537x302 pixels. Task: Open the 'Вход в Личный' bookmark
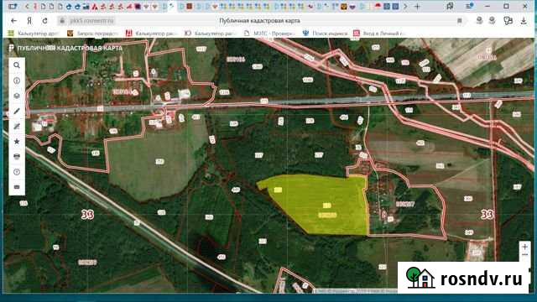[379, 34]
